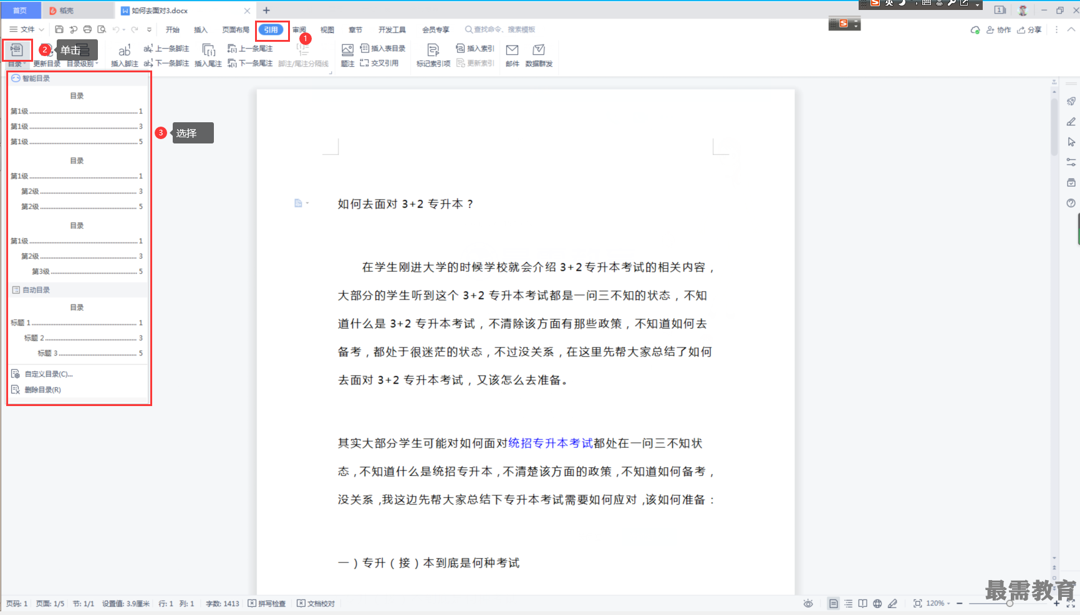
Task: Switch to page layout view icon
Action: tap(834, 604)
